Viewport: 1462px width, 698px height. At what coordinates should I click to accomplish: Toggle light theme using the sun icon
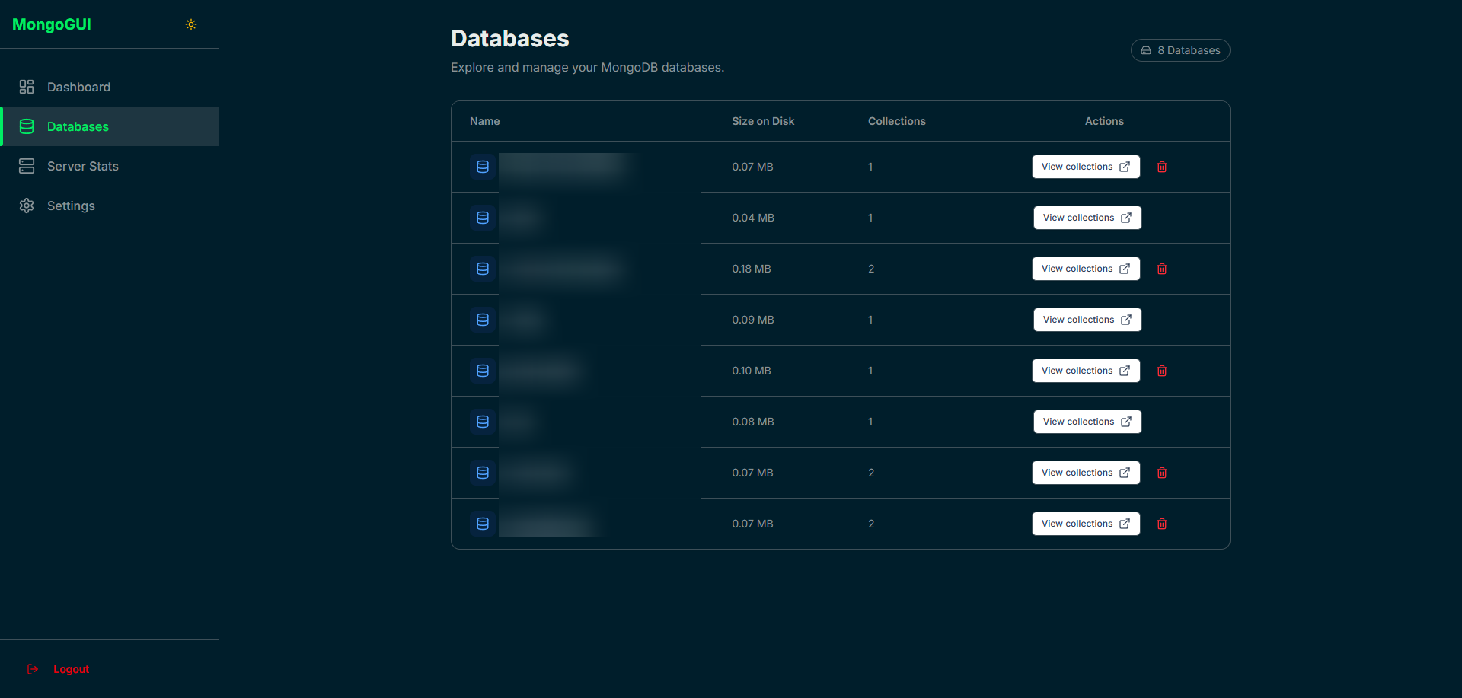tap(190, 24)
